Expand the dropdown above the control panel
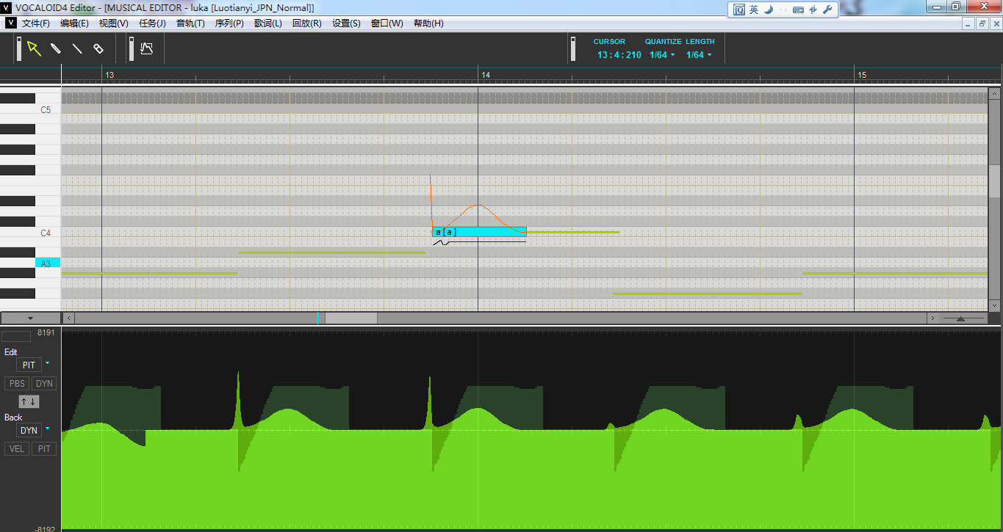1003x532 pixels. 30,318
